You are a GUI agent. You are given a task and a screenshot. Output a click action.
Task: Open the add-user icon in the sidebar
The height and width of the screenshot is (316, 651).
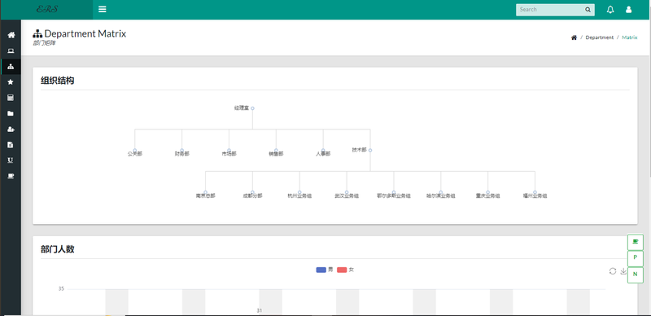tap(11, 129)
